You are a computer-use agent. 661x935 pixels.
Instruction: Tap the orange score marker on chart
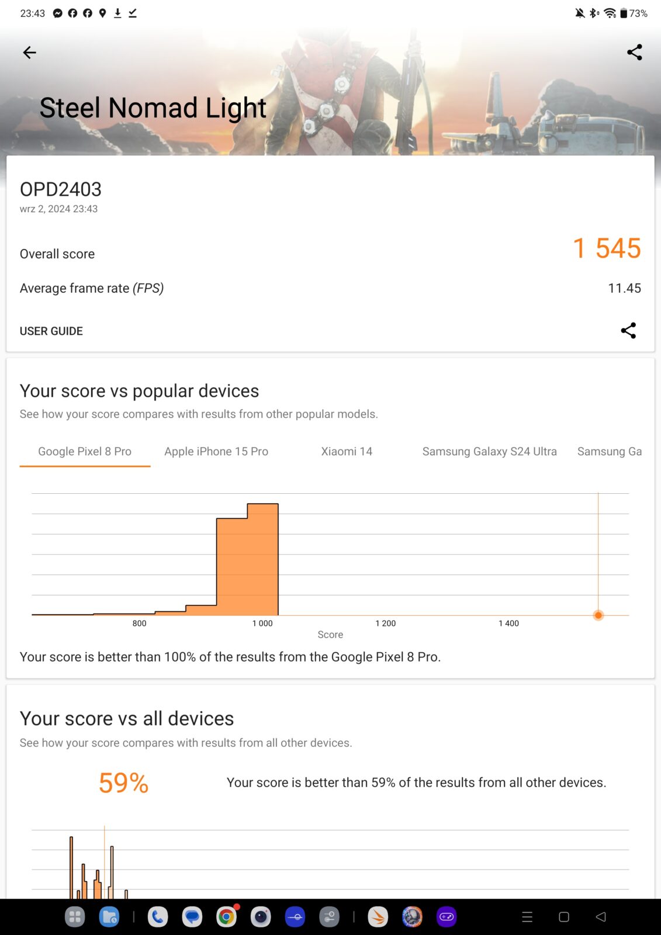click(x=598, y=615)
